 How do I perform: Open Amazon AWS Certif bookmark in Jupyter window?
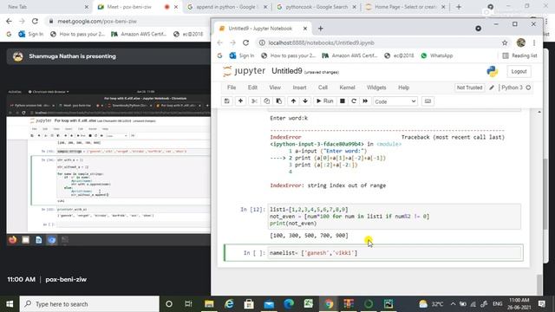click(x=349, y=55)
